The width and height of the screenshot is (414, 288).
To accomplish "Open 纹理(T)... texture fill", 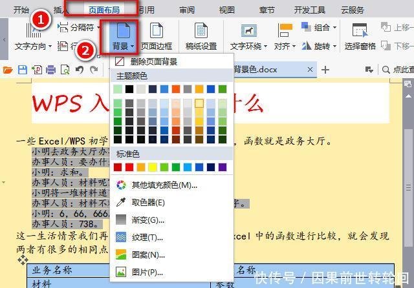I will coord(171,238).
